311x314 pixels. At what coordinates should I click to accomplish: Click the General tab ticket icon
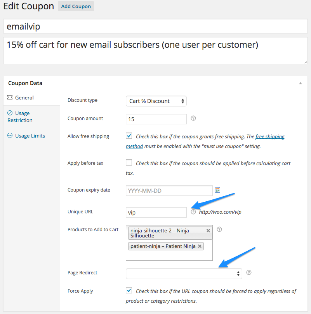(x=10, y=97)
